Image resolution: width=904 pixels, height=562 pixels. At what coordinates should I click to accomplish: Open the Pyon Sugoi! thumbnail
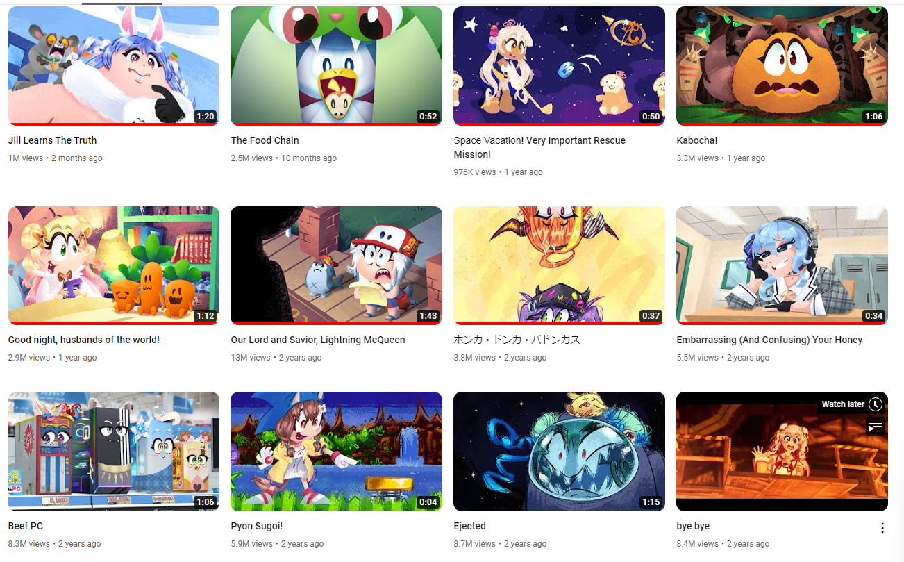click(x=336, y=452)
